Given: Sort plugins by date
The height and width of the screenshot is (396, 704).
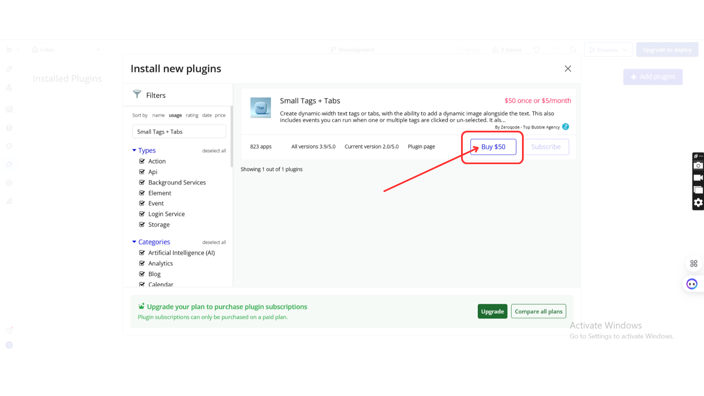Looking at the screenshot, I should pos(207,115).
